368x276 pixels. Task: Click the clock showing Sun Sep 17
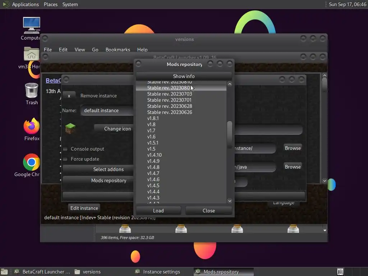[348, 4]
